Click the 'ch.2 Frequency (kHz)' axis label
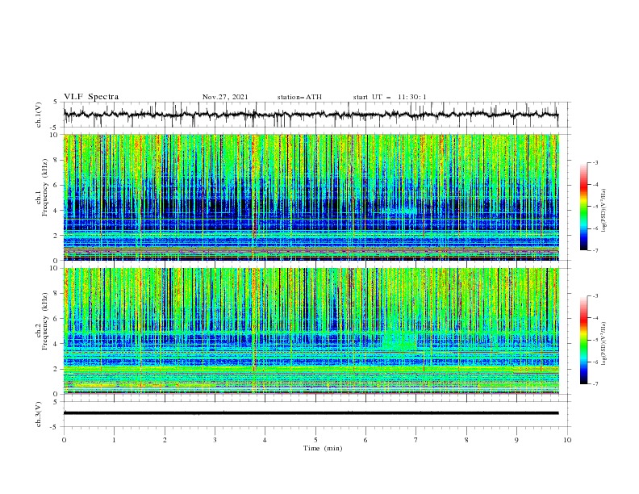Screen dimensions: 639x494 pyautogui.click(x=42, y=320)
